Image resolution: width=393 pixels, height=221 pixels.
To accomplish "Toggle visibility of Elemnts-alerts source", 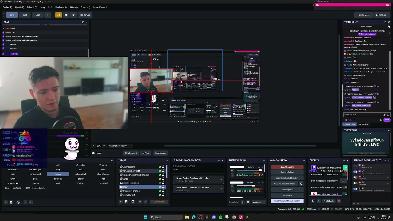I will click(160, 167).
